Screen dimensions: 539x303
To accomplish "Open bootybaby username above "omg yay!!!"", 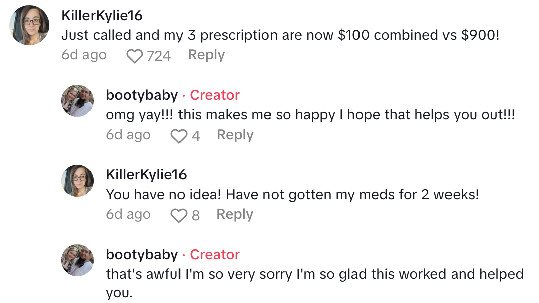I will (142, 95).
